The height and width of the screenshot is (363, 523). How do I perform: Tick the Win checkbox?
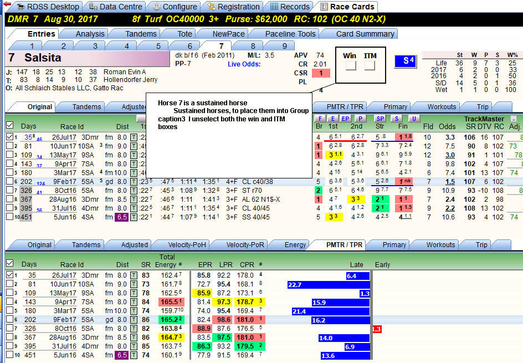351,65
